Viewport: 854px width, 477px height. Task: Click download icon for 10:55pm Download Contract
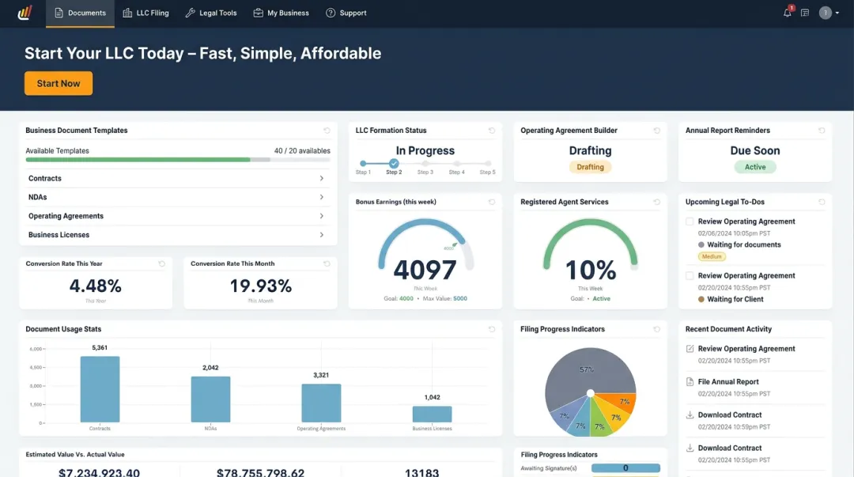(x=690, y=448)
